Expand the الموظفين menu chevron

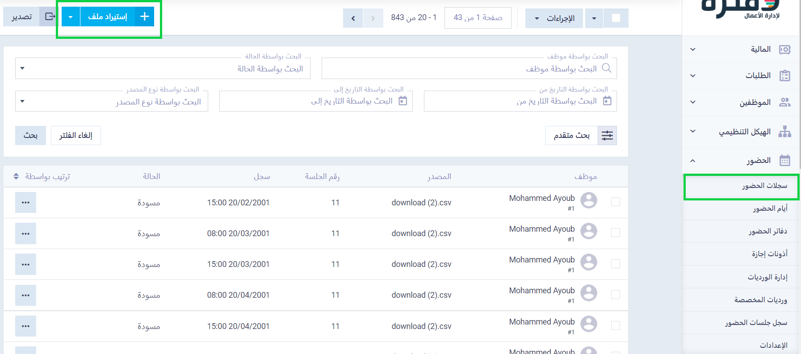pos(693,102)
